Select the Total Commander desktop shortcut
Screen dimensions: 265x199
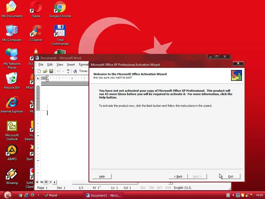[x=60, y=35]
